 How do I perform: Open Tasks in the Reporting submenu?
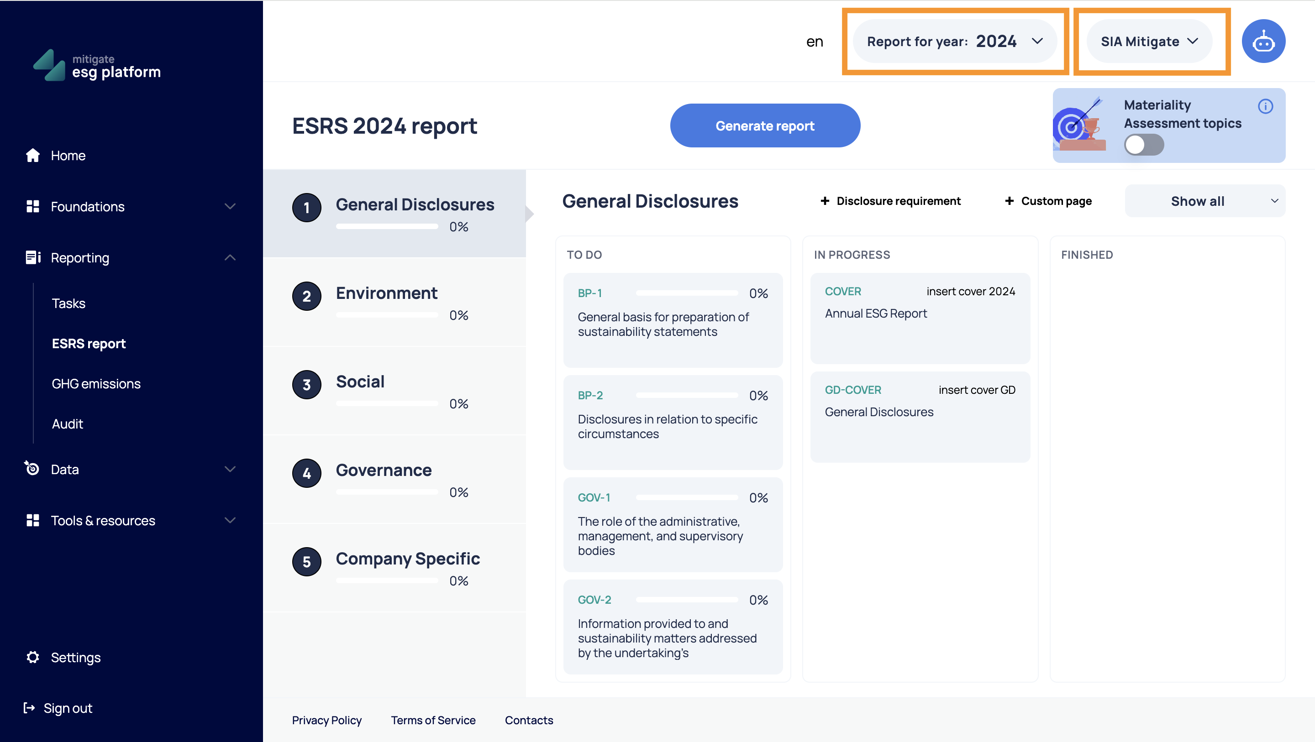[x=68, y=303]
